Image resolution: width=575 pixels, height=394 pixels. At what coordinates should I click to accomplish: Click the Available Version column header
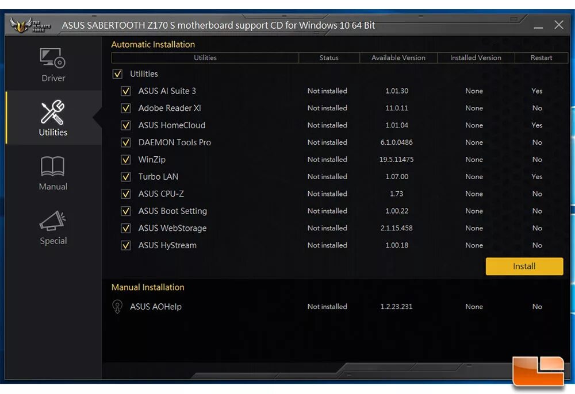[398, 58]
